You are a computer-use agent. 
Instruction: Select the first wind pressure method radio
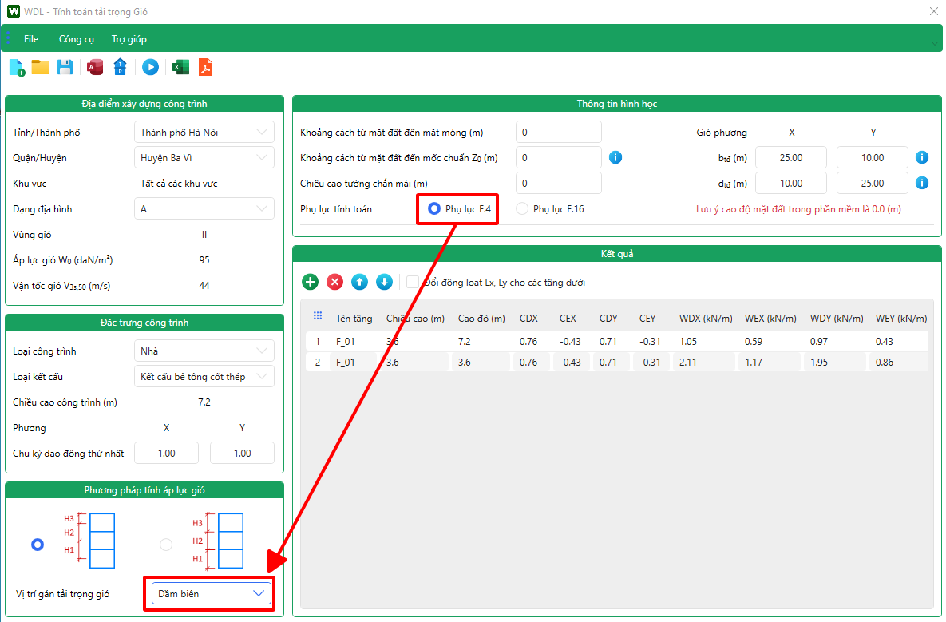pyautogui.click(x=38, y=545)
